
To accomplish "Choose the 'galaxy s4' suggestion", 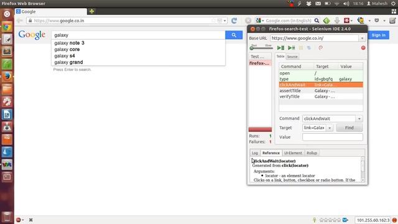I will click(x=138, y=56).
